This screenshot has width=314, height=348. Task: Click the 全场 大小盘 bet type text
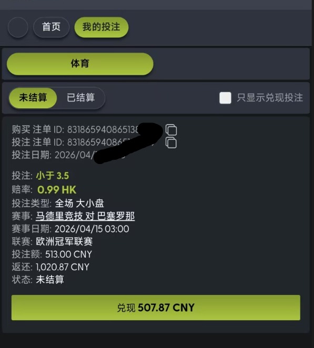click(x=79, y=203)
